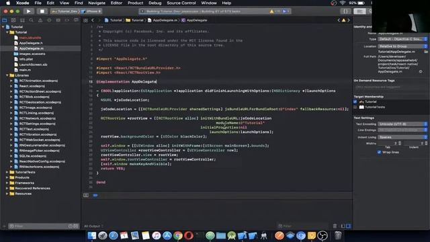Open the Find navigator magnifier icon
This screenshot has width=430, height=242.
pos(32,20)
